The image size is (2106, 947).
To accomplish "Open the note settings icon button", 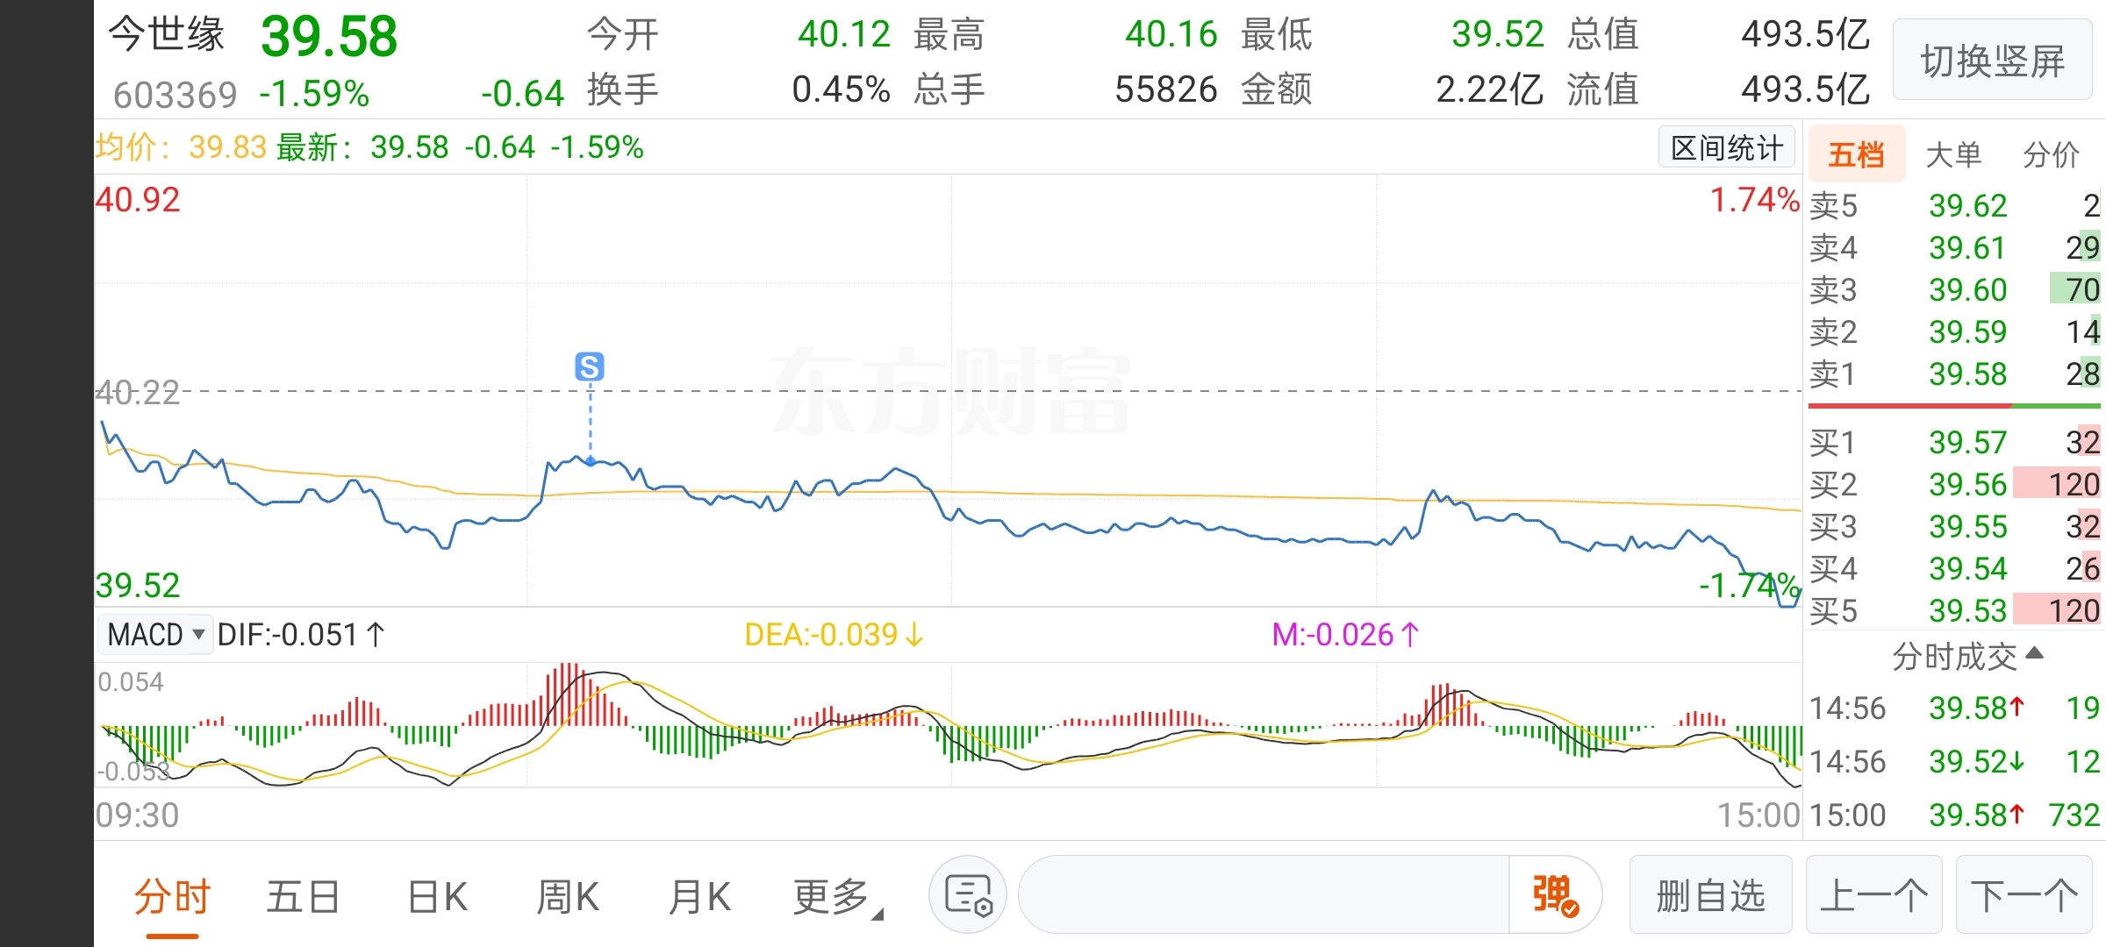I will click(x=968, y=895).
